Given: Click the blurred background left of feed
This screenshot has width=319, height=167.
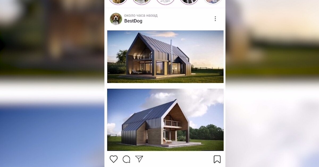Looking at the screenshot, I should [52, 83].
